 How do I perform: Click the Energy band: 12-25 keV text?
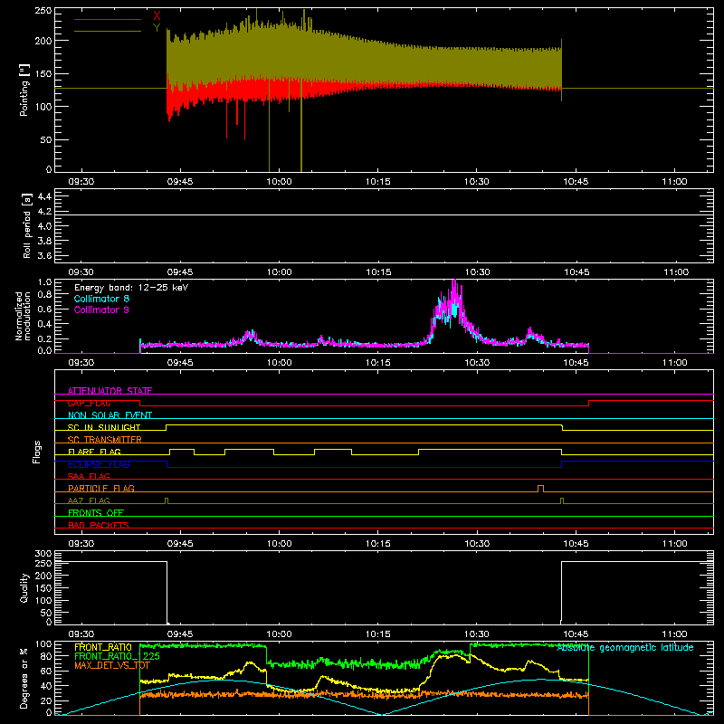pos(131,288)
